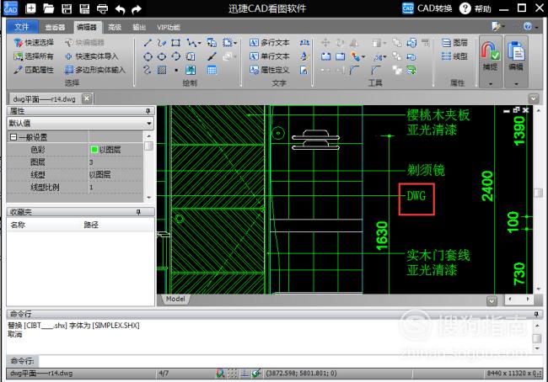
Task: Click the Create new drawing icon
Action: tap(30, 8)
